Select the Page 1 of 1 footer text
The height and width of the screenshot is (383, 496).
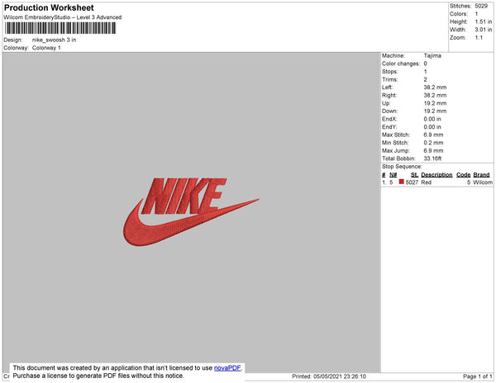pyautogui.click(x=477, y=376)
